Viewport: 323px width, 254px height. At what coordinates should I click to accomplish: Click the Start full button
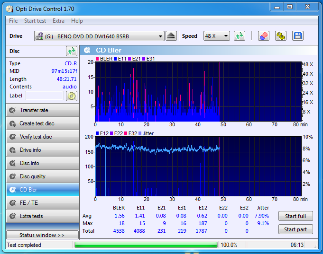[295, 216]
